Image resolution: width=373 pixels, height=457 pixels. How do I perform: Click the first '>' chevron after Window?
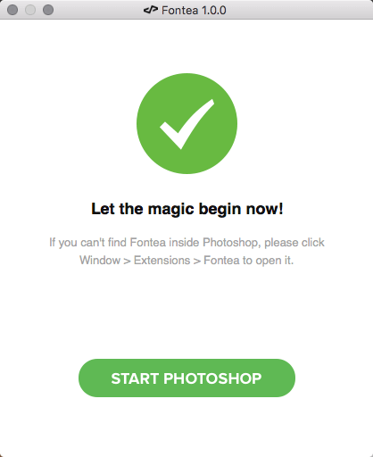click(127, 262)
